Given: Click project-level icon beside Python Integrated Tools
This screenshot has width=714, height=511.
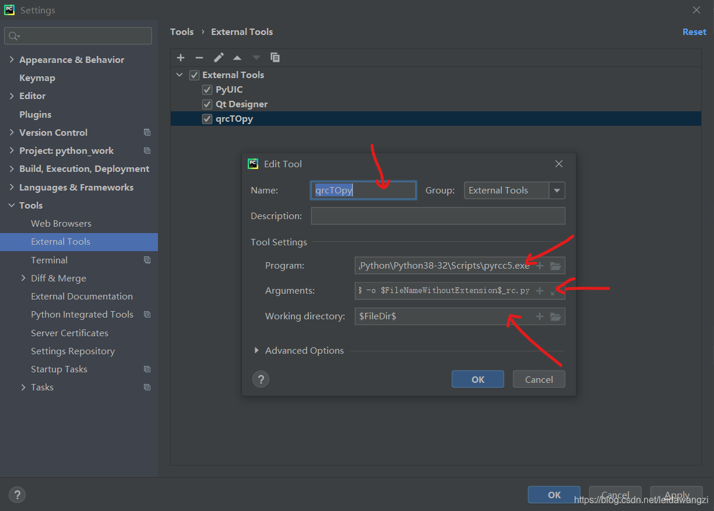Looking at the screenshot, I should tap(147, 315).
